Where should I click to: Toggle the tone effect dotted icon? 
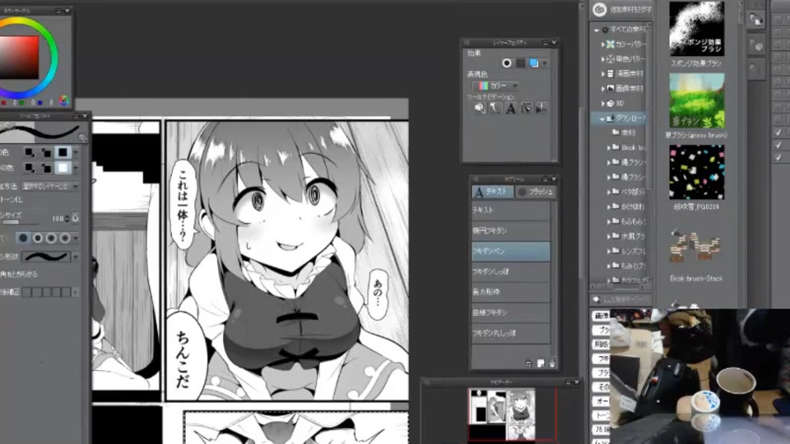pyautogui.click(x=520, y=63)
